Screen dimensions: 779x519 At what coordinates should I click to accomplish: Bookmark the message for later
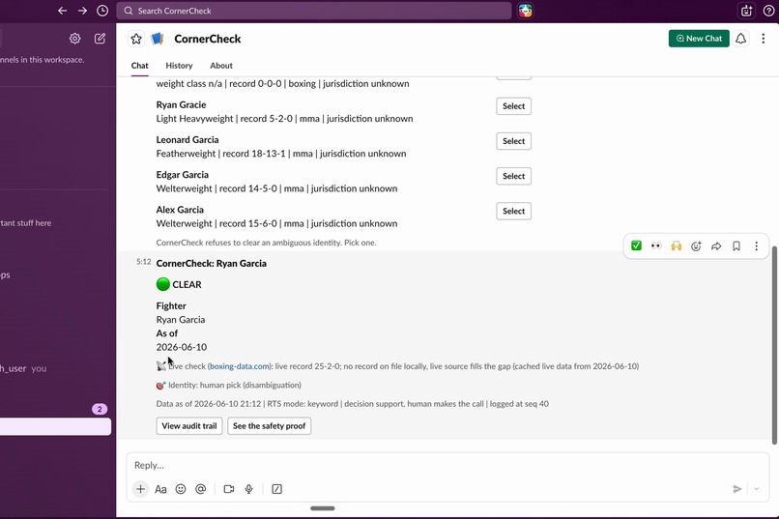[x=736, y=245]
